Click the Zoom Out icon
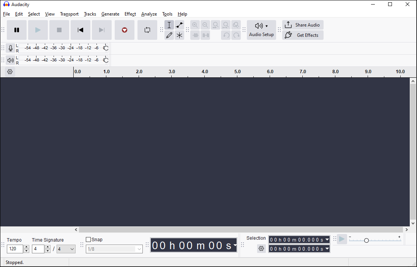The image size is (417, 267). 205,25
